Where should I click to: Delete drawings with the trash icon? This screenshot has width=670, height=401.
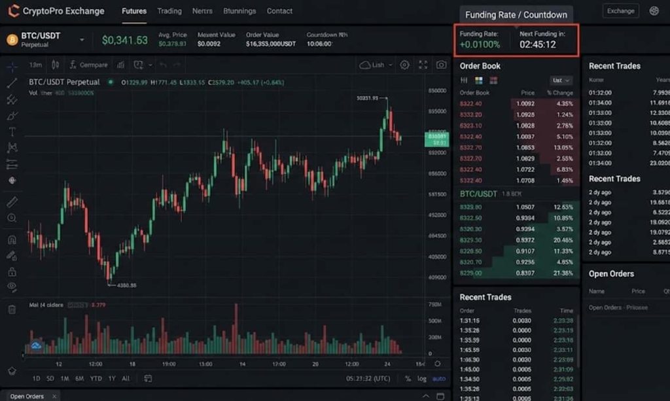pyautogui.click(x=12, y=309)
